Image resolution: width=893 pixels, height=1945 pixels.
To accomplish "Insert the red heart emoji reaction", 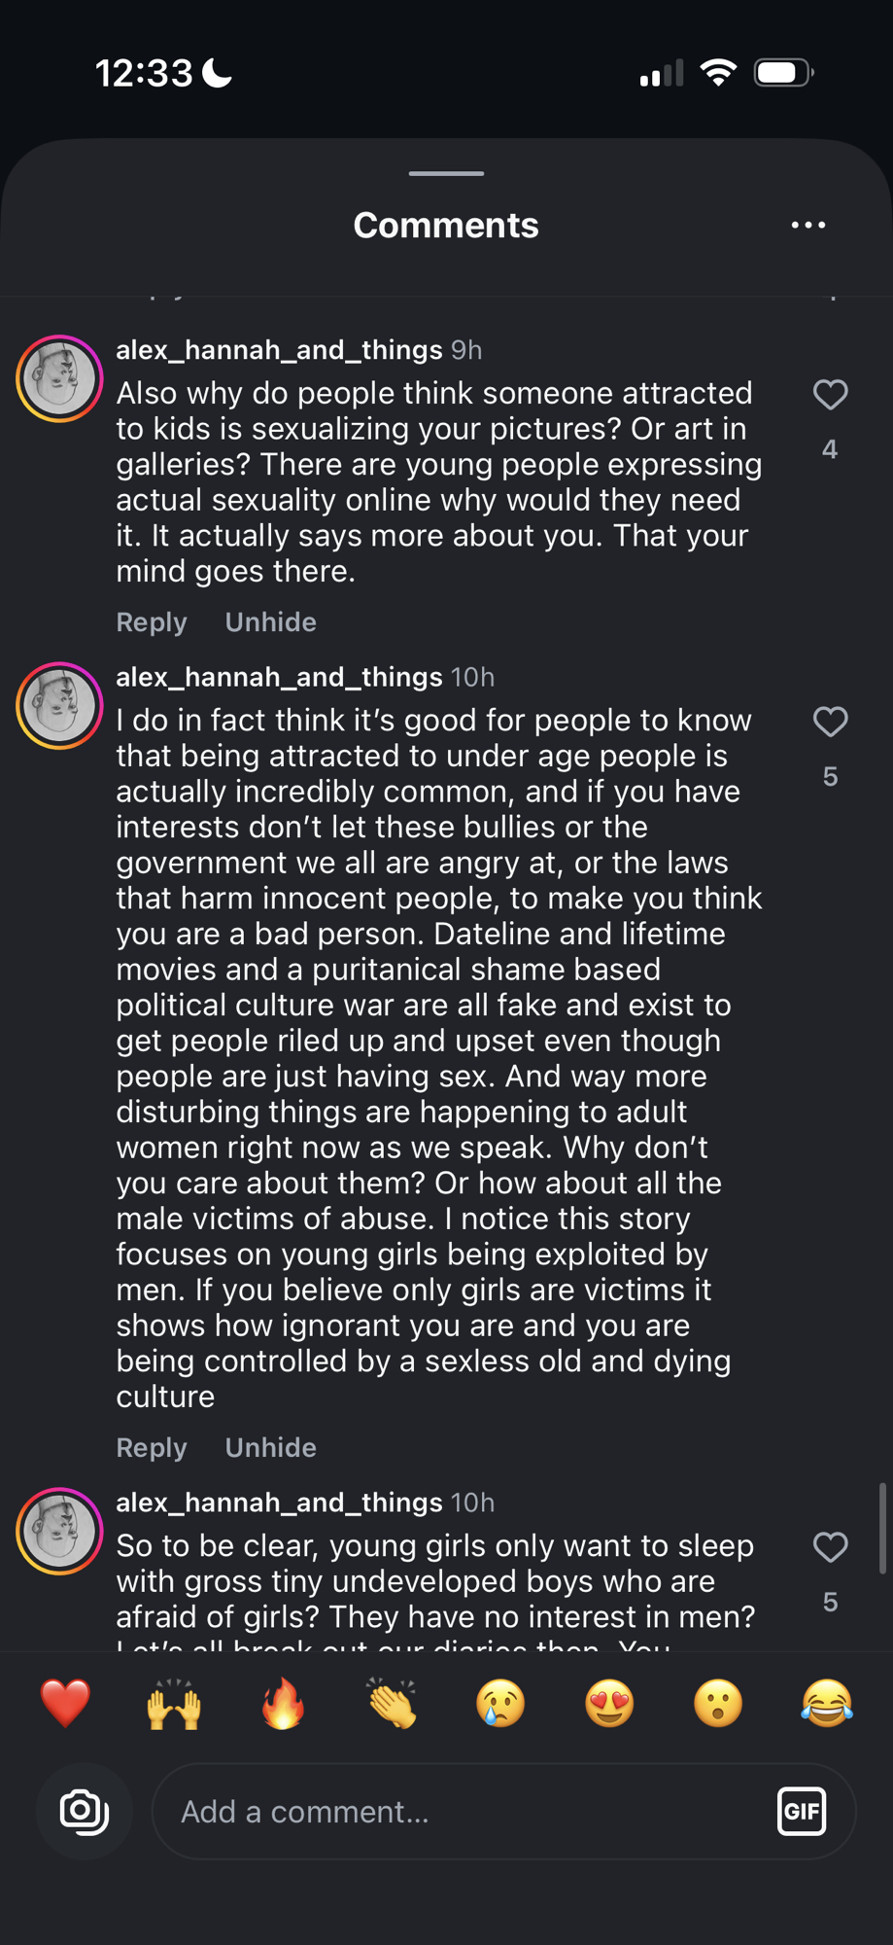I will 65,1704.
